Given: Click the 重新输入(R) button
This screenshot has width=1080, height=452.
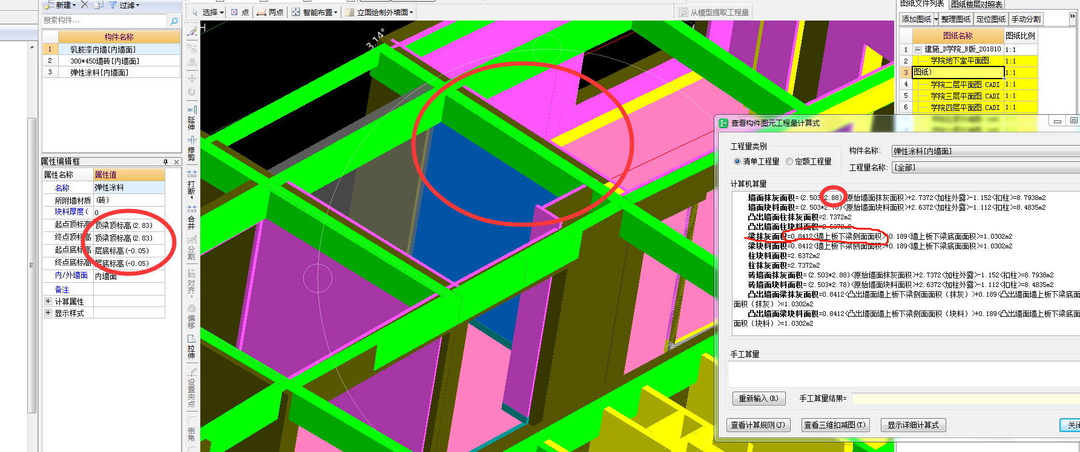Looking at the screenshot, I should coord(759,398).
